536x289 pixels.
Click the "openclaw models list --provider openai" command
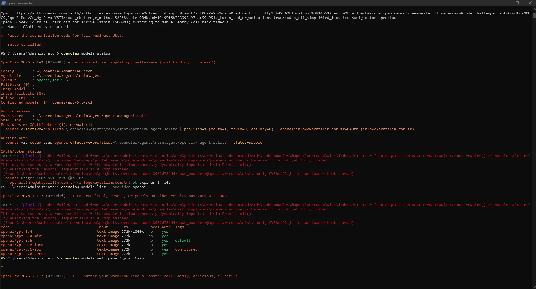click(x=104, y=187)
